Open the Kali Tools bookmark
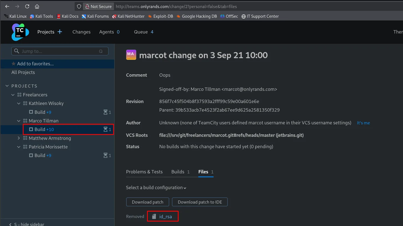The image size is (403, 226). (41, 16)
